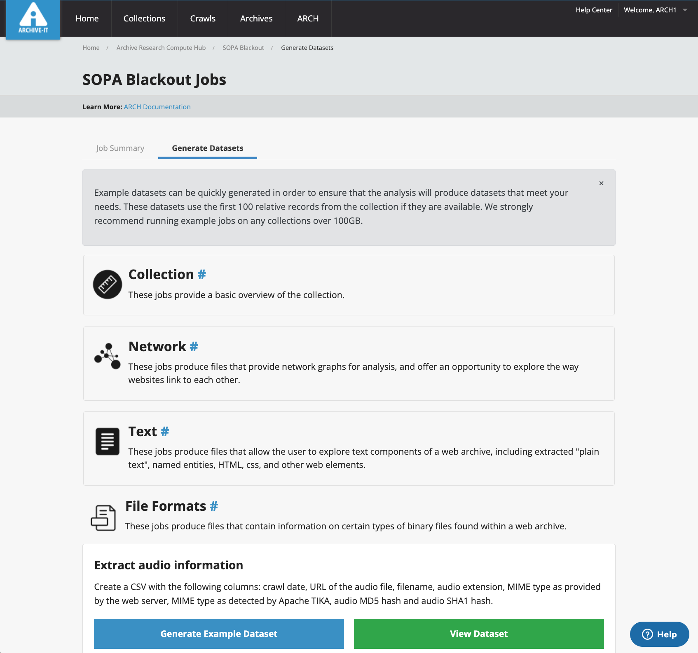The width and height of the screenshot is (698, 653).
Task: Click the hash anchor beside Collection
Action: (201, 275)
